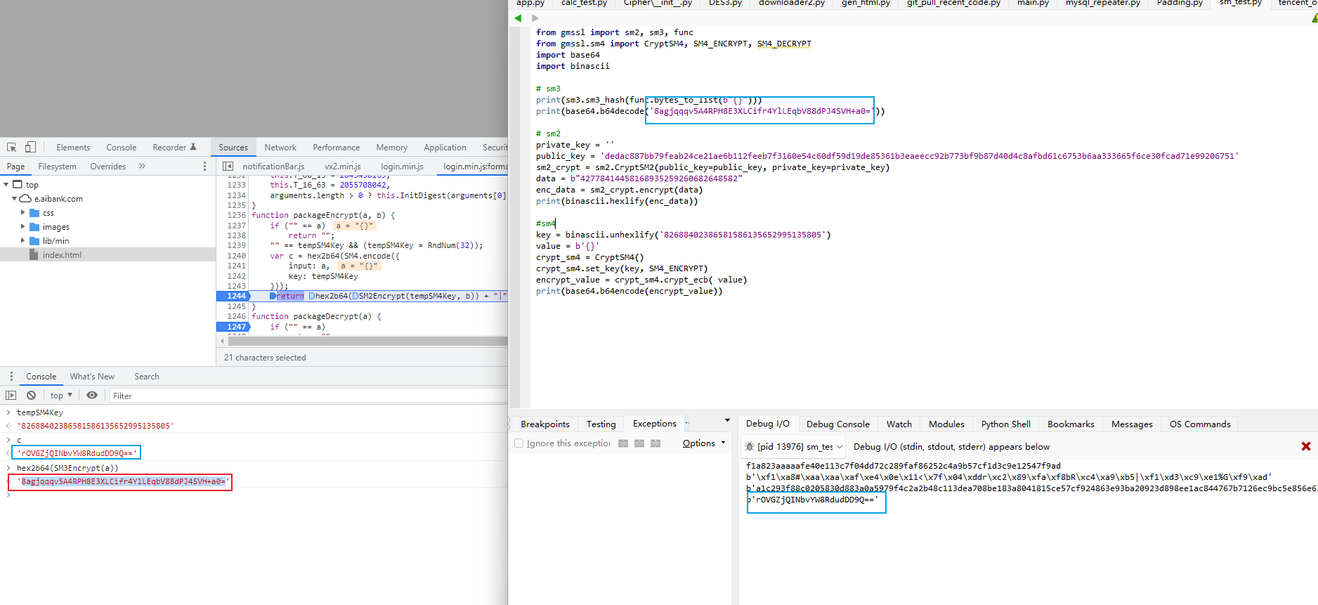
Task: Select index.html in the file tree
Action: [62, 255]
